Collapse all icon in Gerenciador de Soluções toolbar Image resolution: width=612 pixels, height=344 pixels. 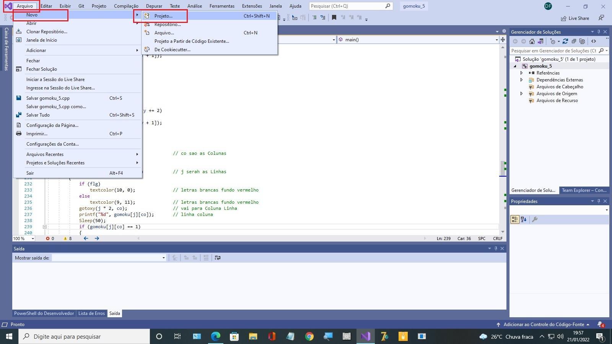(574, 41)
